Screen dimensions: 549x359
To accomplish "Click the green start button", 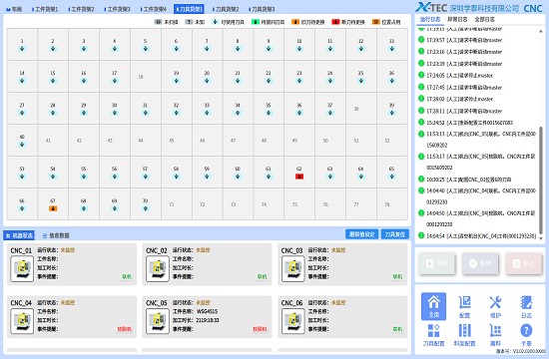I will click(436, 263).
